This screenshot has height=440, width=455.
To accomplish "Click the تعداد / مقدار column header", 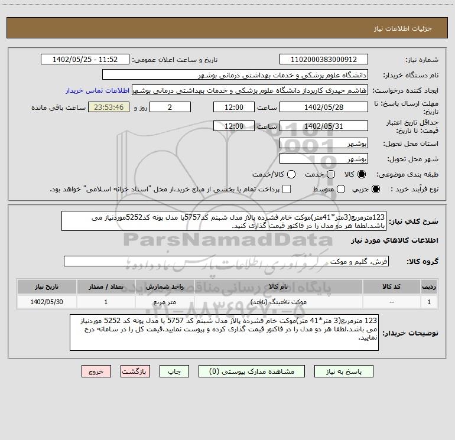I will pos(106,286).
